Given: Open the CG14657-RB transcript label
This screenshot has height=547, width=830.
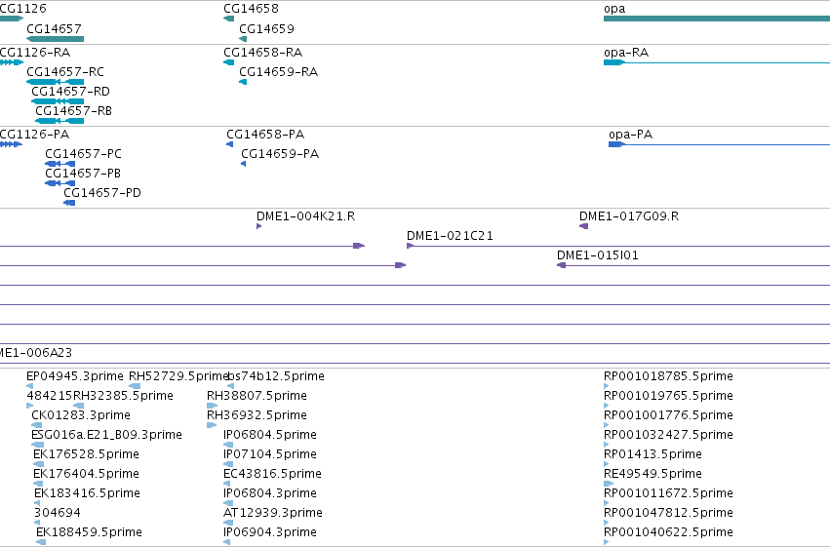Looking at the screenshot, I should coord(73,111).
